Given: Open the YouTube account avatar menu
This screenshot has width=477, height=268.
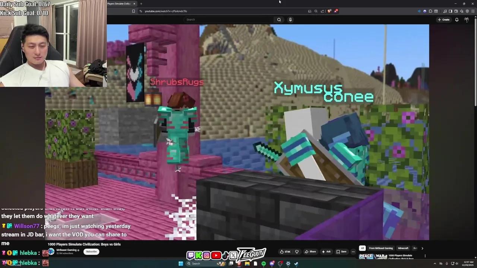Looking at the screenshot, I should [466, 20].
